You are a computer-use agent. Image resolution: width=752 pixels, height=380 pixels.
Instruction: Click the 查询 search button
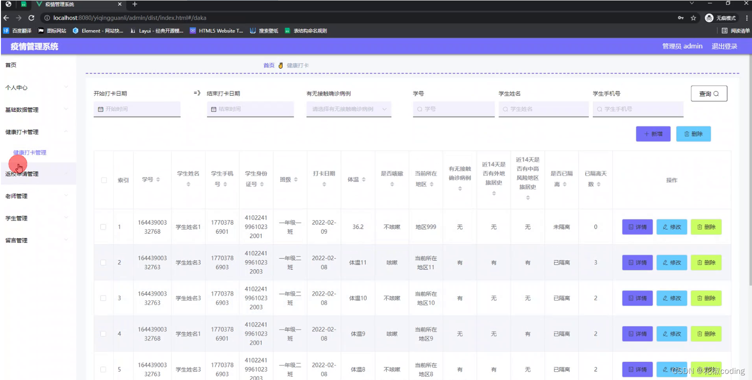[x=709, y=94]
